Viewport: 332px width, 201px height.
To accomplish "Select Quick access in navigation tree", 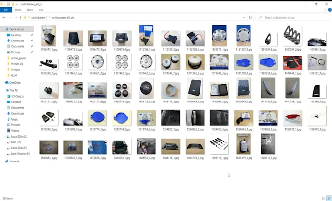I will pyautogui.click(x=15, y=29).
